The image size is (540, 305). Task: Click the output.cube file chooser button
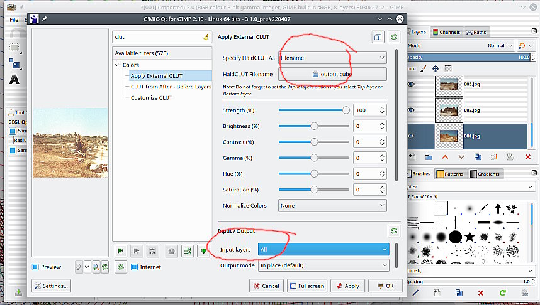point(332,74)
